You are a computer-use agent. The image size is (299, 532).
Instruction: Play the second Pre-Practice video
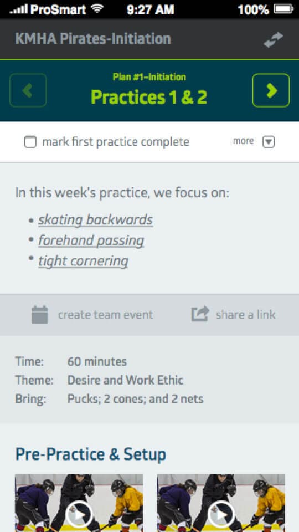click(221, 515)
